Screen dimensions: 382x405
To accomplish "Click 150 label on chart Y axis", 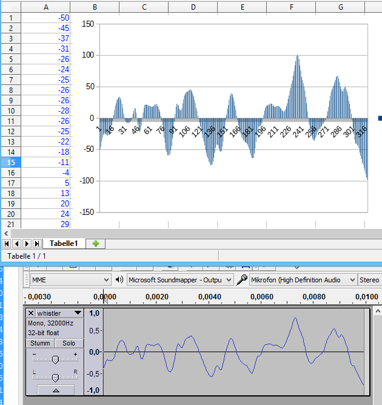I will pos(88,24).
